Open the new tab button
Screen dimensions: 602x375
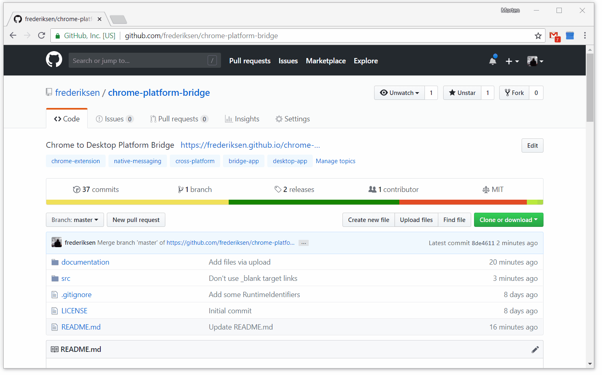(118, 19)
